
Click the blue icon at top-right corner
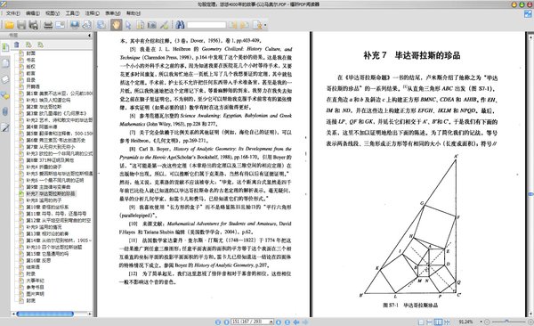528,14
